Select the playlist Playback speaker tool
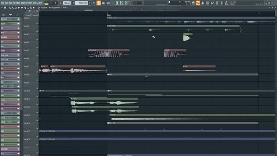Image resolution: width=277 pixels, height=156 pixels. 34,8
